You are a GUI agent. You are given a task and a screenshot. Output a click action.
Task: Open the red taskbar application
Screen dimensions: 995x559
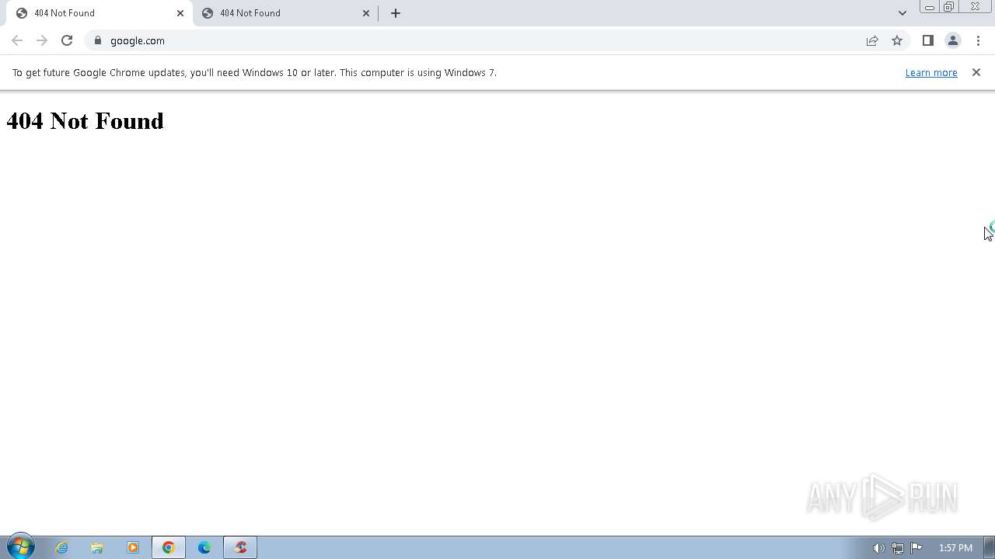240,547
